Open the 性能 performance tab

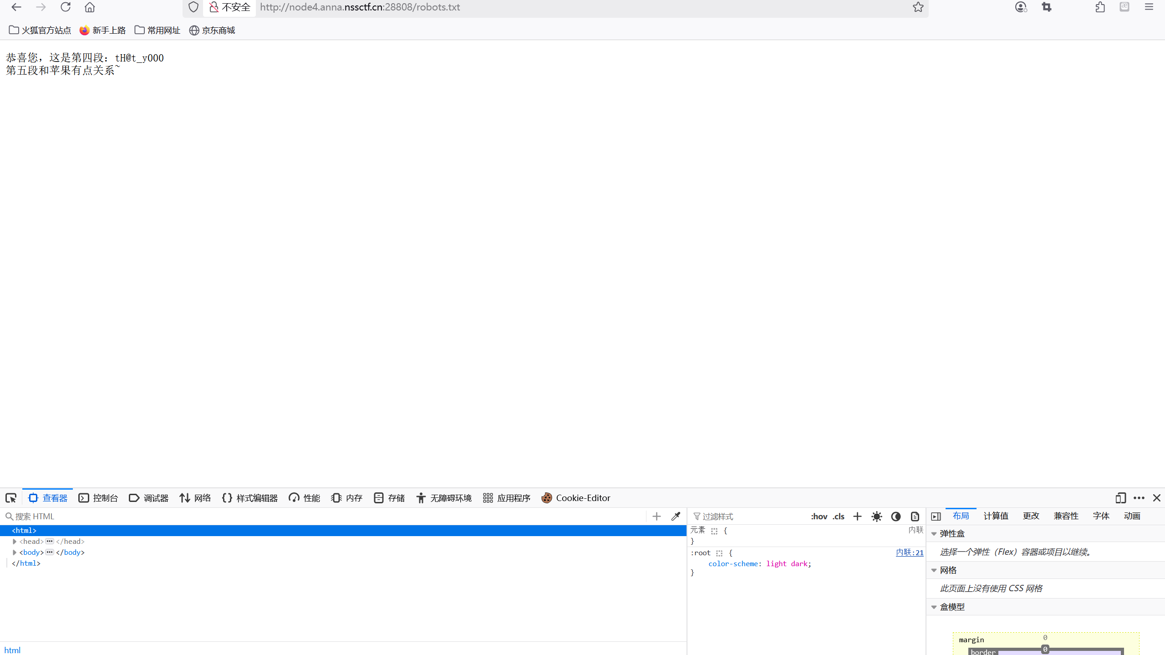pyautogui.click(x=305, y=498)
